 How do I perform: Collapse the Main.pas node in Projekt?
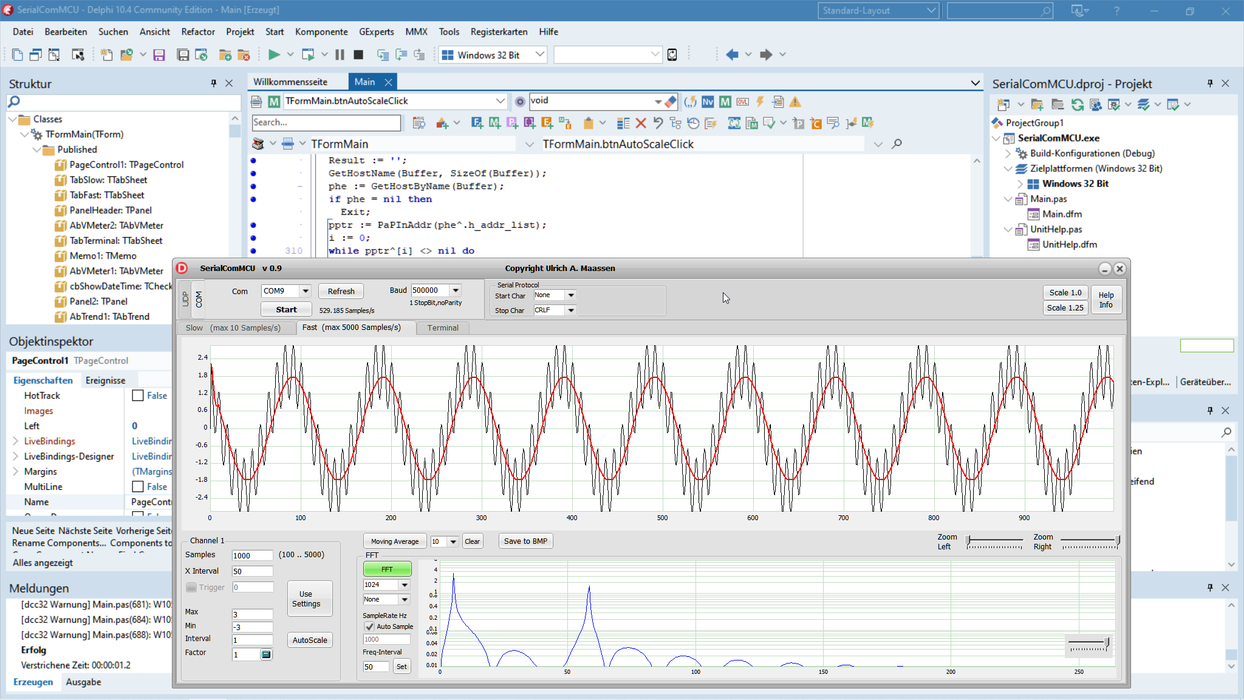1008,199
